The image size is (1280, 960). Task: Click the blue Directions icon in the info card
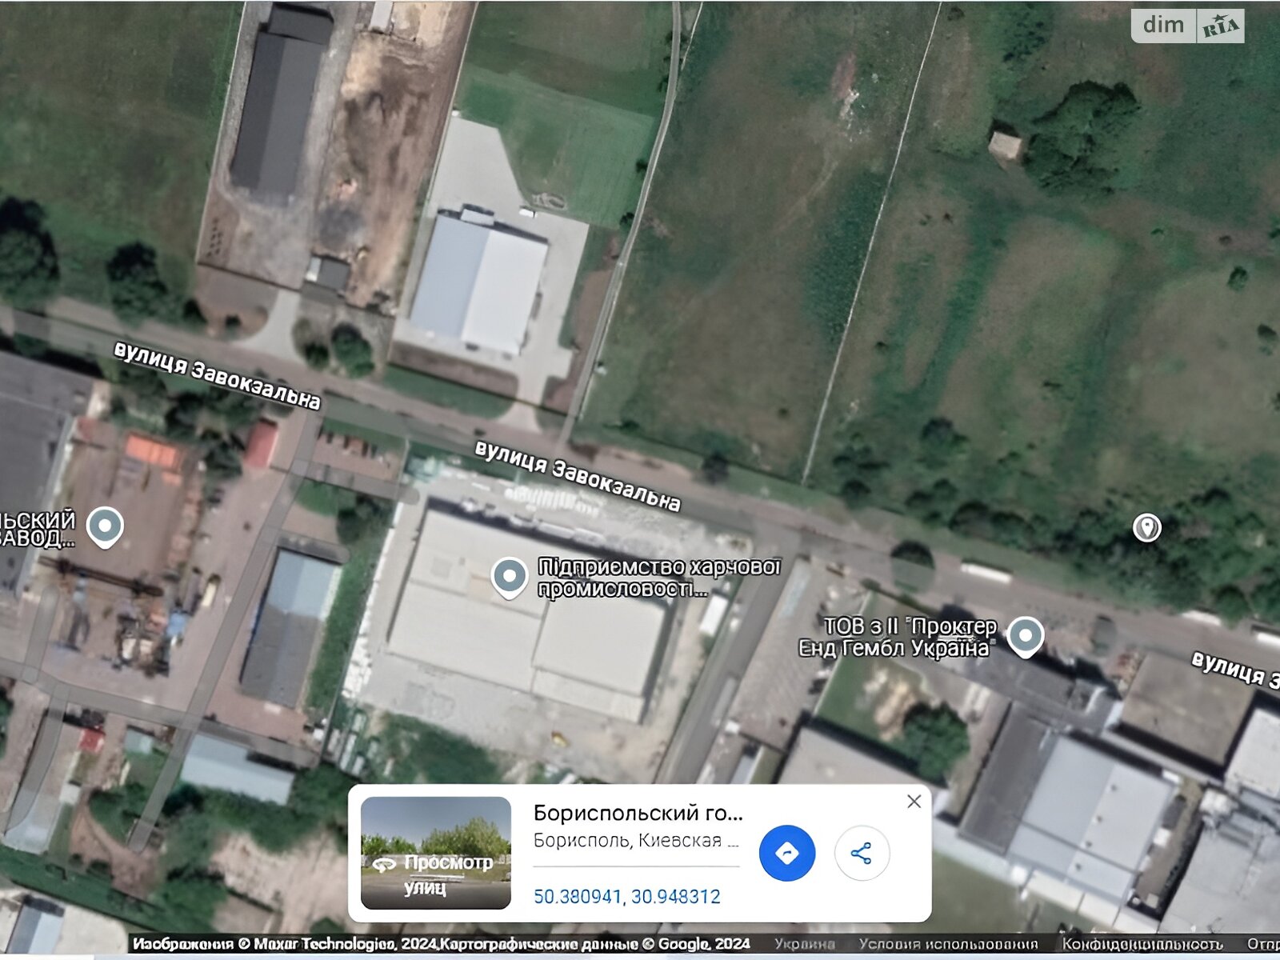pos(787,853)
